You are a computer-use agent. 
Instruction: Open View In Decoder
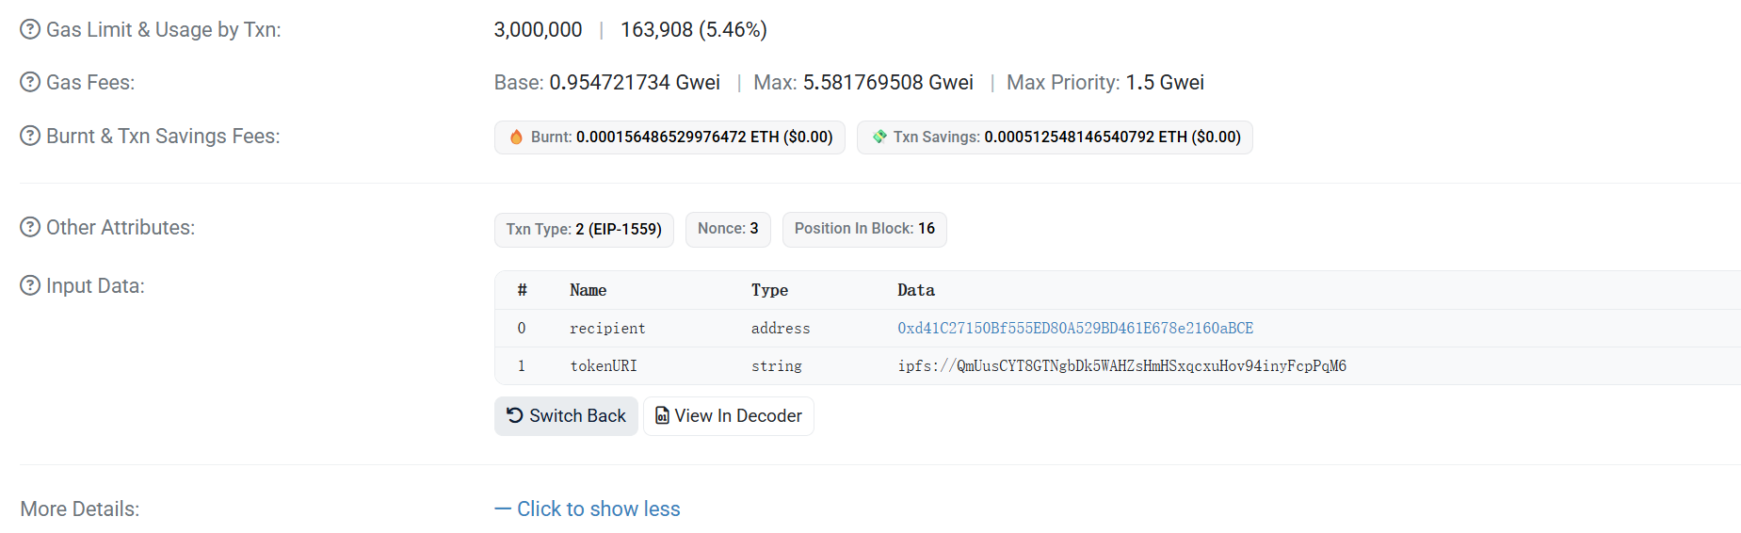(728, 415)
